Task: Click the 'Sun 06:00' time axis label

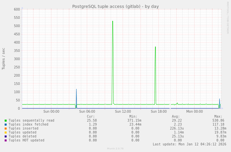Action: (x=87, y=111)
